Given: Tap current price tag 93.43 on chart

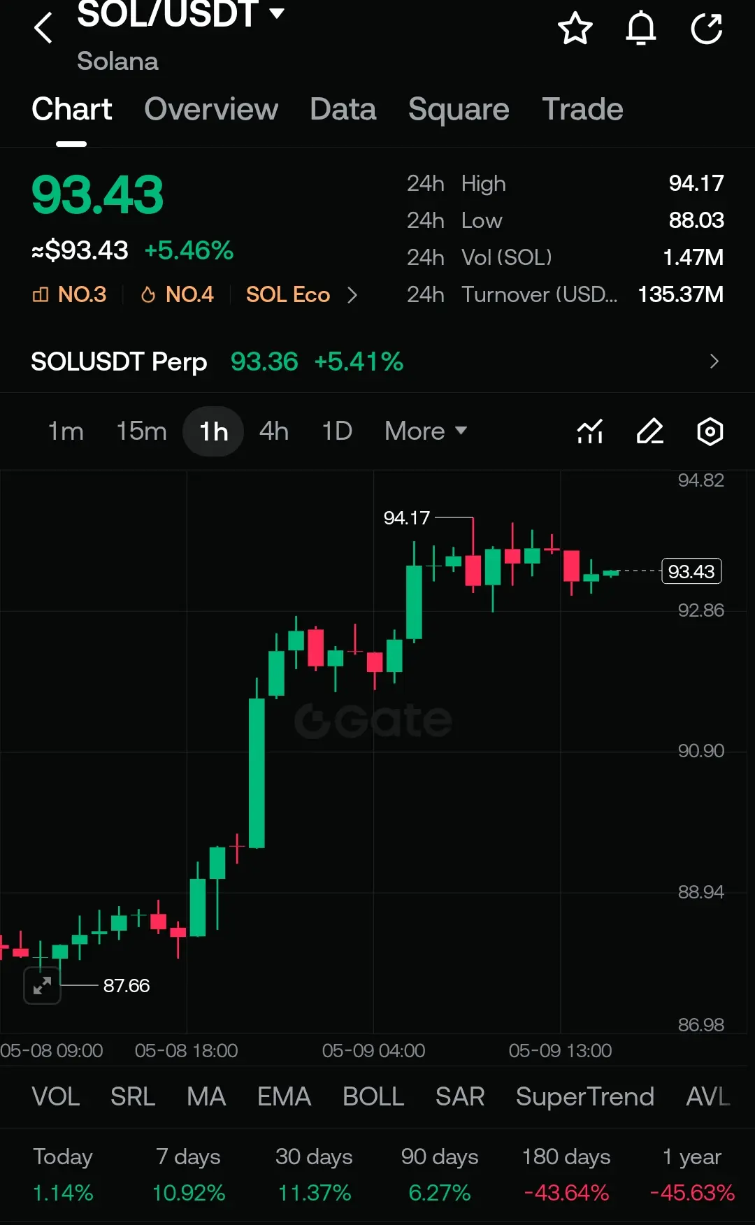Looking at the screenshot, I should [691, 571].
